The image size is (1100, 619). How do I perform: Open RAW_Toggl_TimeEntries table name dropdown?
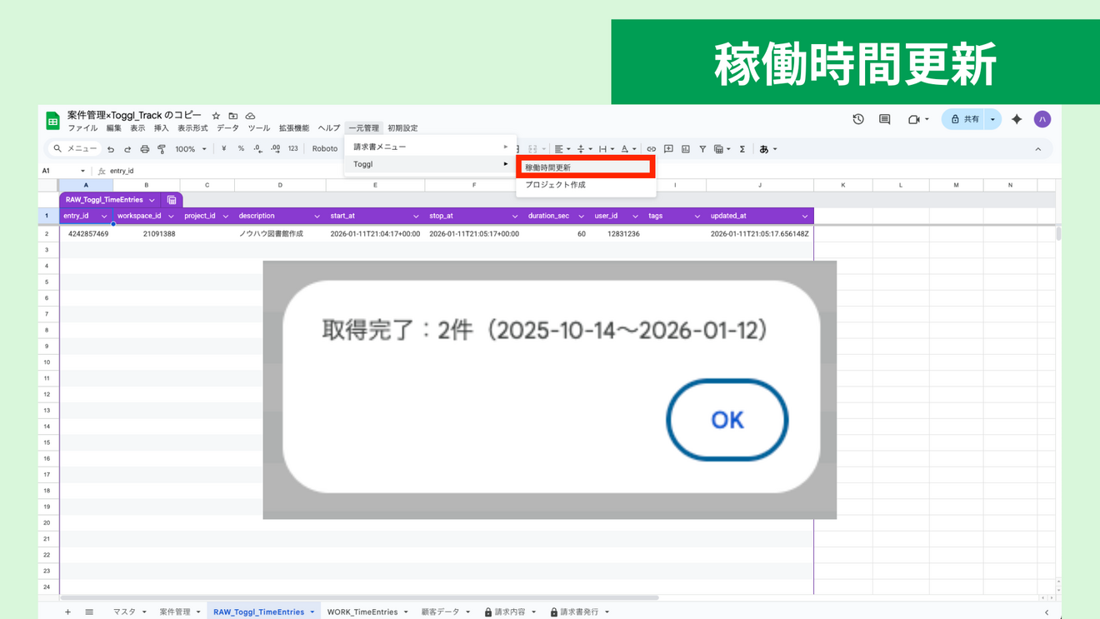152,200
